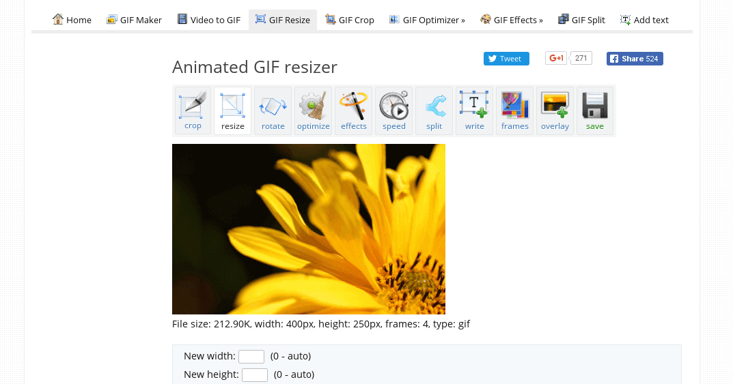Go to Home in the top navigation
Screen dimensions: 733x384
coord(72,20)
